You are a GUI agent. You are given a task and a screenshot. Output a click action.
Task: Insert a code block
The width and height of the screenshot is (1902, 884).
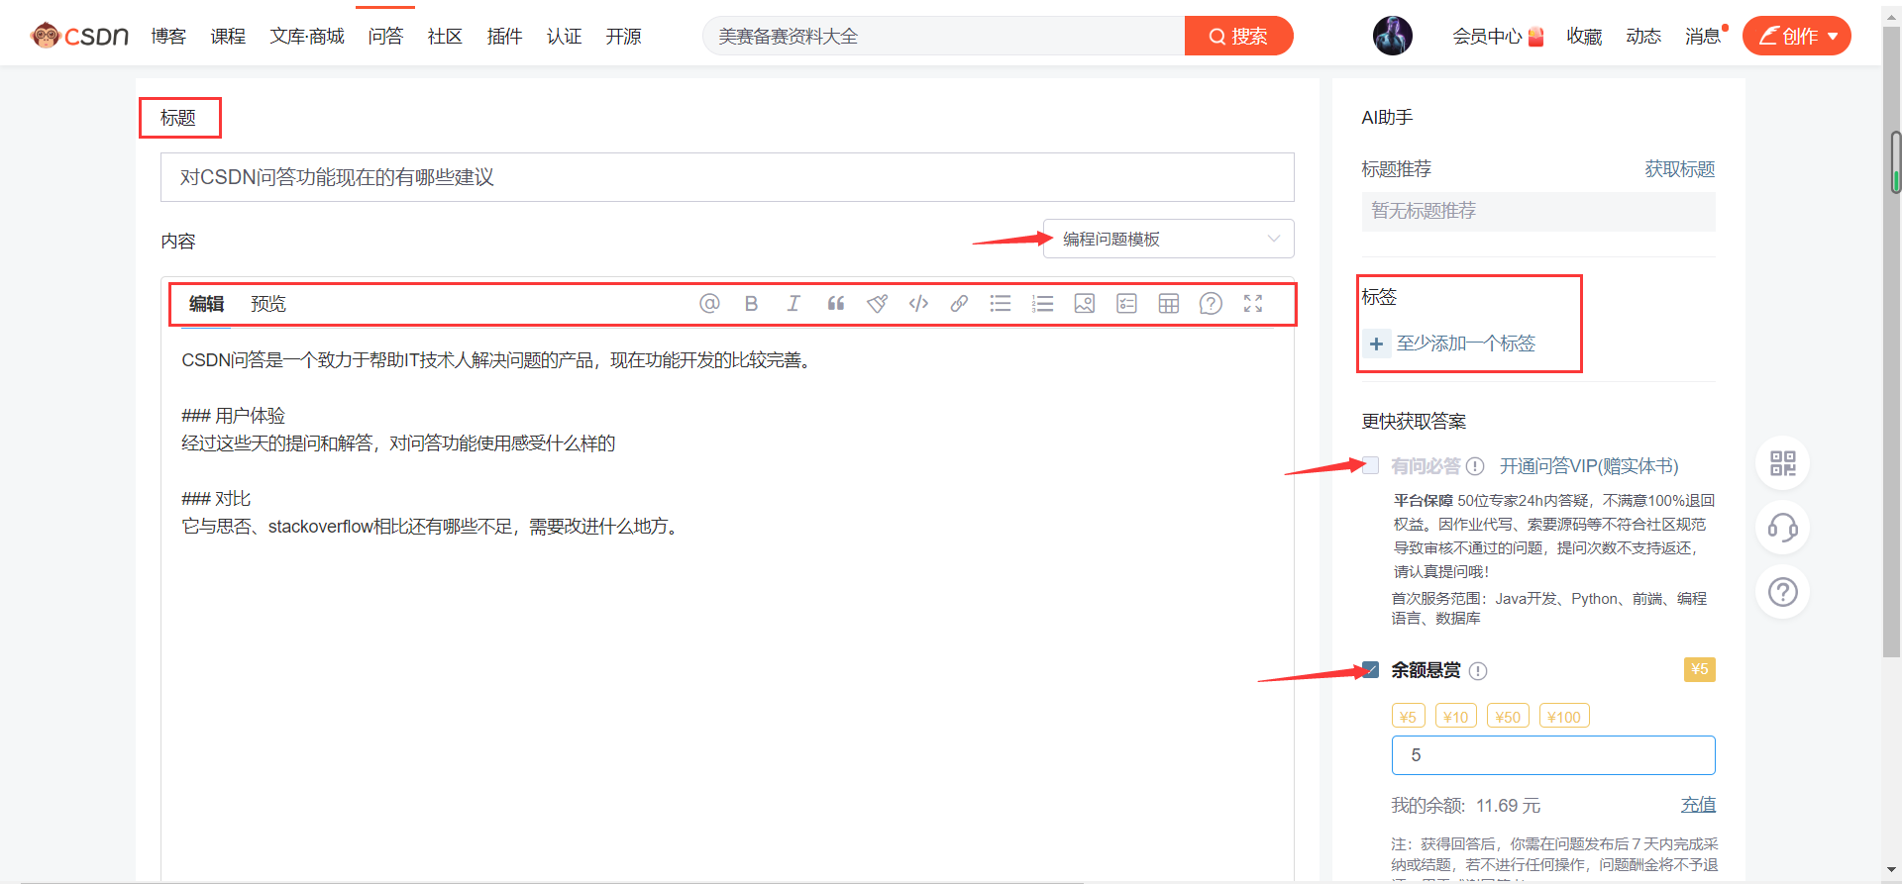(918, 304)
